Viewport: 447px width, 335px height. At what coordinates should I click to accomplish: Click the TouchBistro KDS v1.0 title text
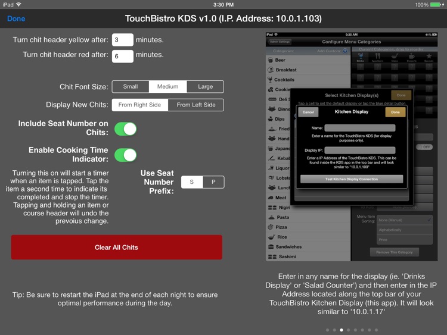point(223,18)
